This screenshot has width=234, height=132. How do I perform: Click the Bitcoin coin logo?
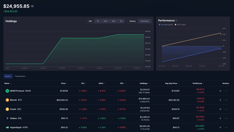7,100
